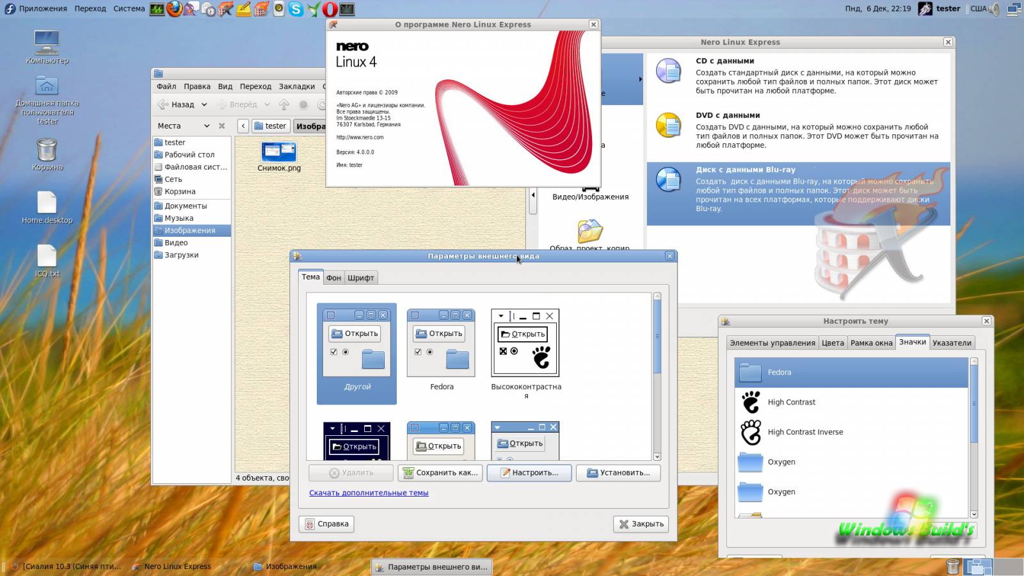Click the Установить... button

point(618,473)
